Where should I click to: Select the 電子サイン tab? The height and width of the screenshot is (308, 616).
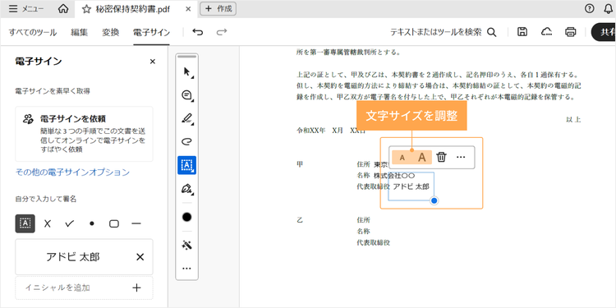pos(151,33)
